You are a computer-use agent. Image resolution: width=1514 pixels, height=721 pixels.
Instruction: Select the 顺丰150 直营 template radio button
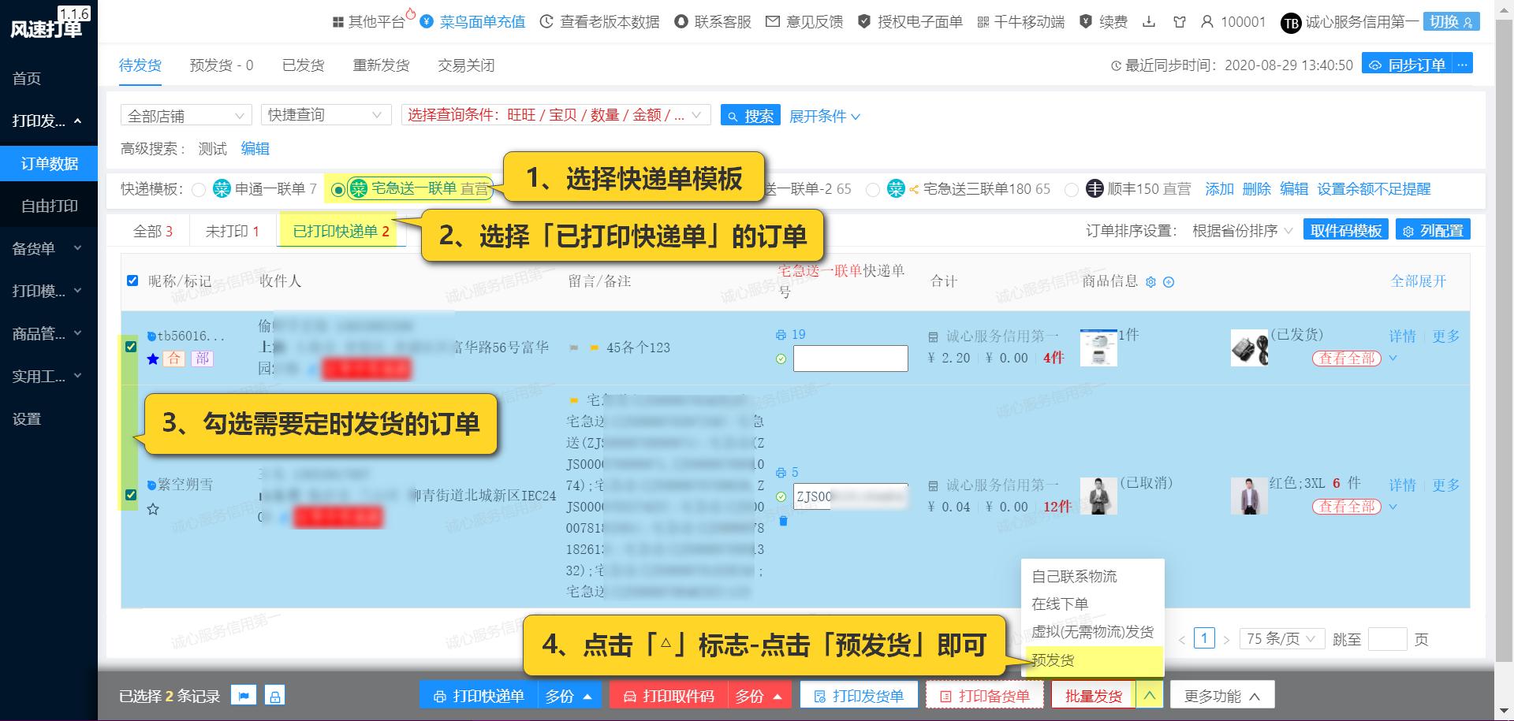coord(1072,189)
